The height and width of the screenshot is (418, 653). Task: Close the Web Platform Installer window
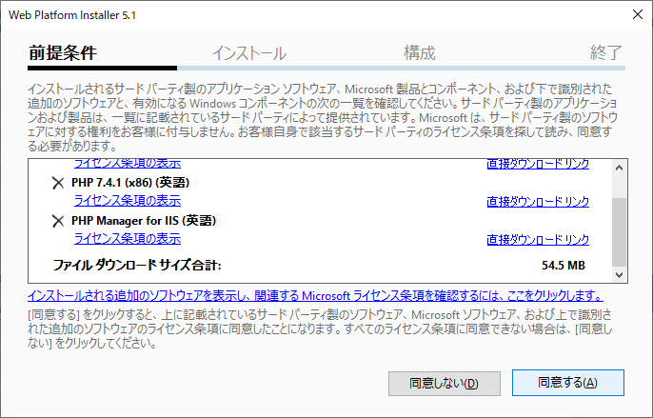tap(637, 14)
